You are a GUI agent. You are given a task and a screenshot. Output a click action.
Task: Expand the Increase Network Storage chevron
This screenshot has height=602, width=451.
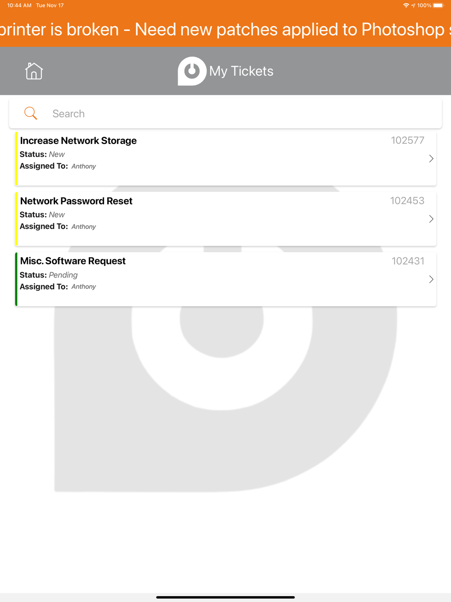(431, 158)
